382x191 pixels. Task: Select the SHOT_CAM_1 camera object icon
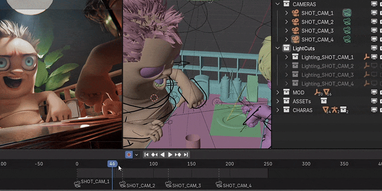(295, 13)
